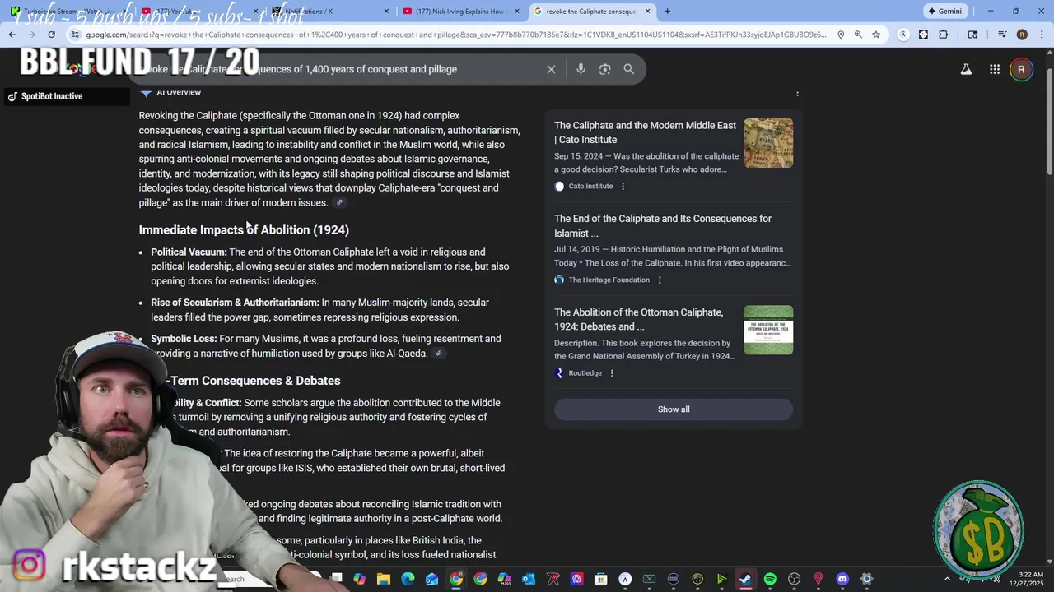Open Abolition of the Ottoman Caliphate book link
This screenshot has width=1054, height=592.
(x=639, y=319)
